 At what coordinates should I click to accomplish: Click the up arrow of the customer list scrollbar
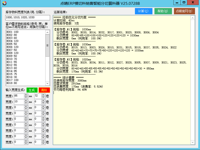(x=48, y=32)
